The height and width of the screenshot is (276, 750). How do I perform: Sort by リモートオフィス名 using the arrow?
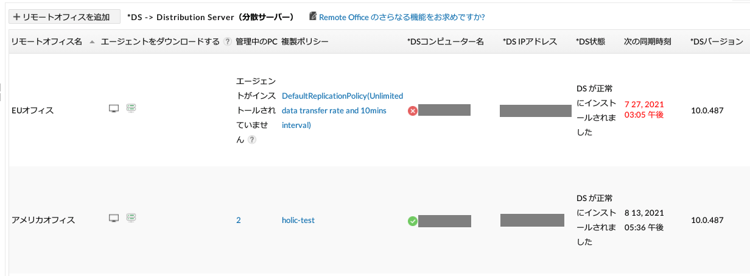(x=92, y=42)
